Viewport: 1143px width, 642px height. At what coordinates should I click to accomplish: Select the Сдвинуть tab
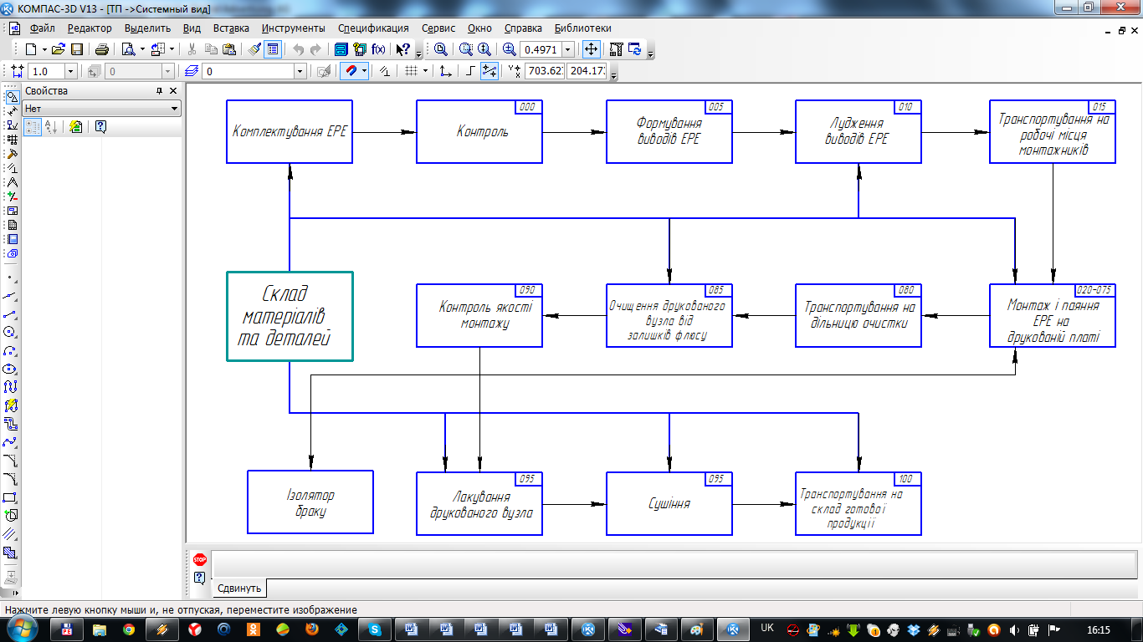pos(239,588)
